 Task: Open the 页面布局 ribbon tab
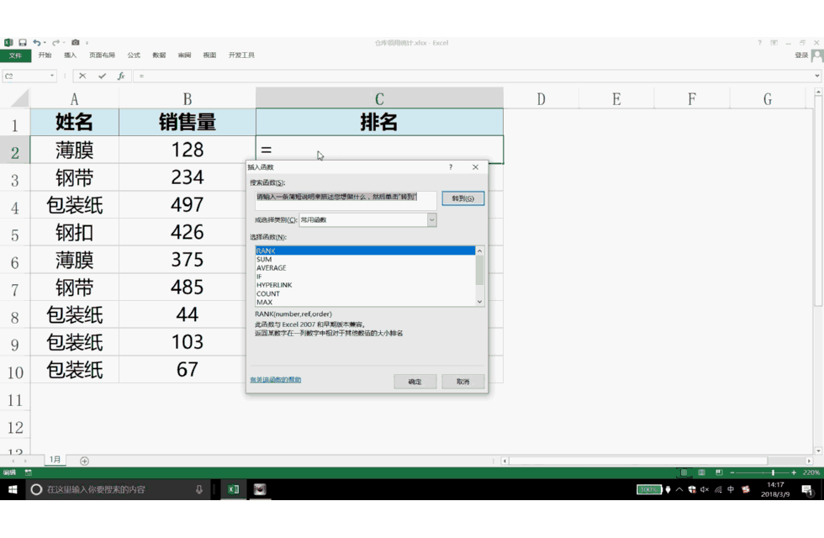[x=102, y=55]
